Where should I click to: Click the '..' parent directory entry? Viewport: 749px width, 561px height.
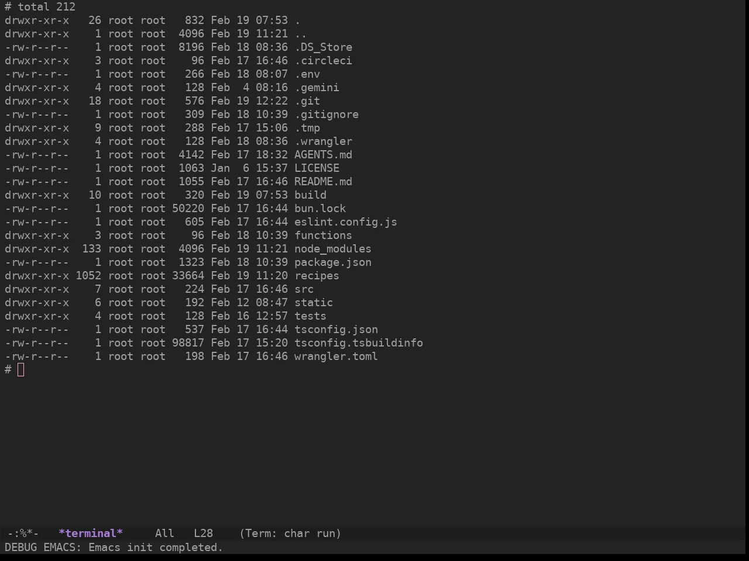point(301,34)
